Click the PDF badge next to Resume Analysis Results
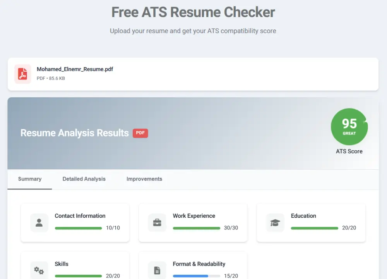Viewport: 387px width, 279px height. coord(140,133)
